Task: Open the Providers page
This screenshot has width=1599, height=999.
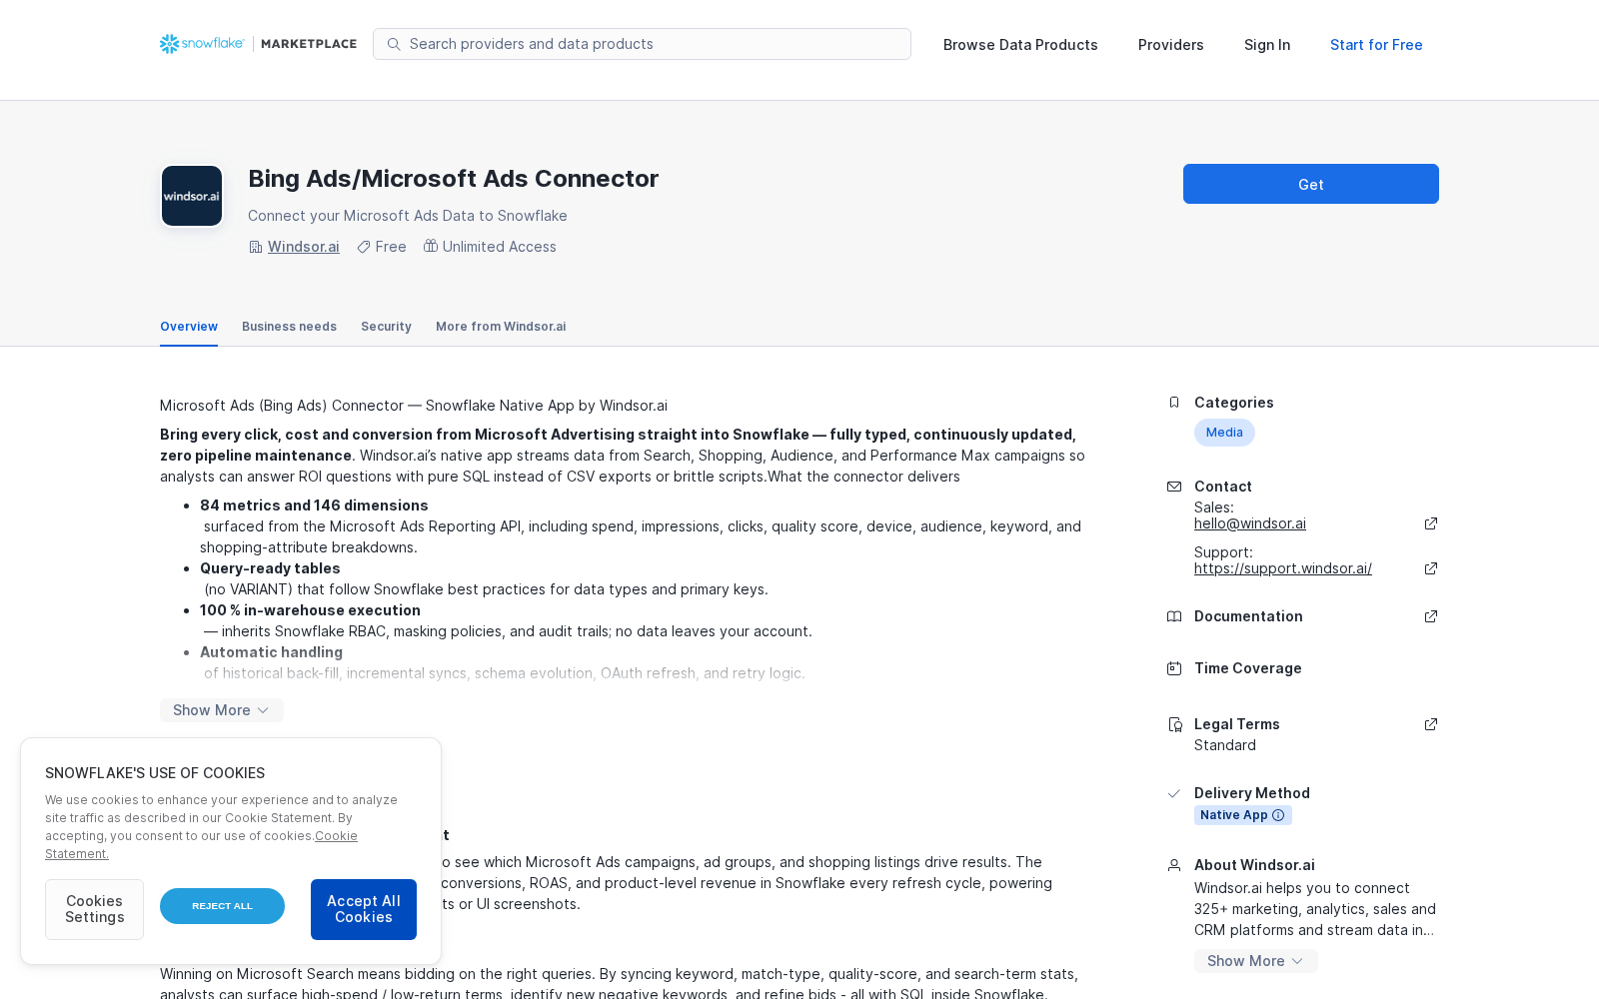Action: click(1171, 45)
